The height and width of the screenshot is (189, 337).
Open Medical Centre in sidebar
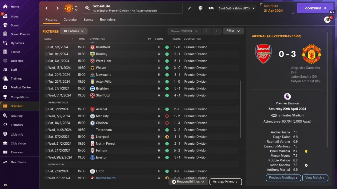[21, 87]
